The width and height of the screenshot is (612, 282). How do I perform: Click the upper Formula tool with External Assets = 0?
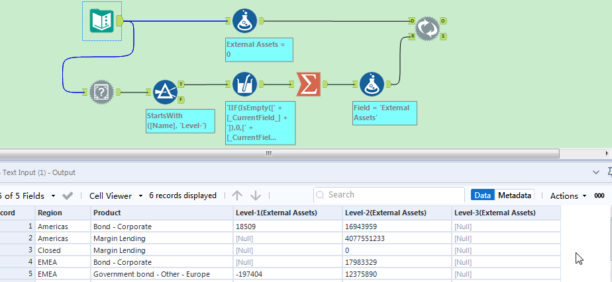coord(244,21)
